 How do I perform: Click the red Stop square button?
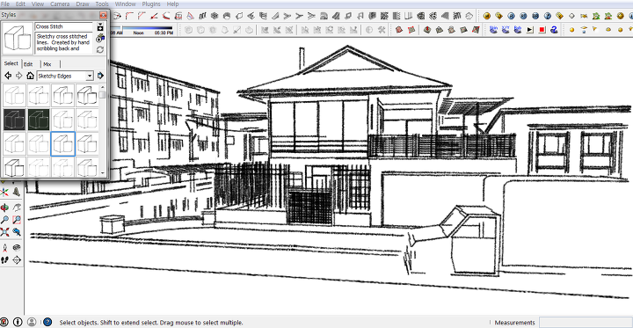pos(542,30)
